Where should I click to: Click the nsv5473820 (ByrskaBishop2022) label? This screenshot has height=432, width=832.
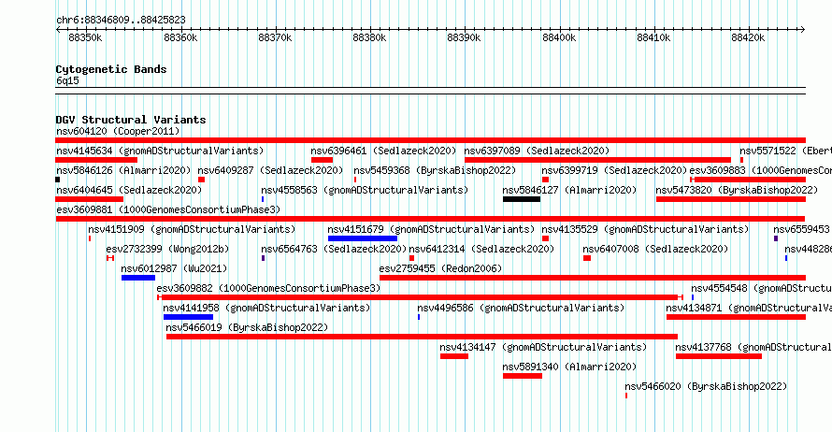click(x=737, y=190)
